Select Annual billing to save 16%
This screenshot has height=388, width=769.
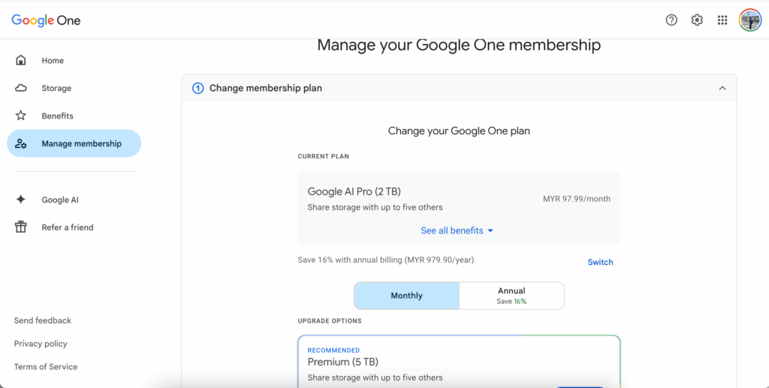(x=511, y=296)
